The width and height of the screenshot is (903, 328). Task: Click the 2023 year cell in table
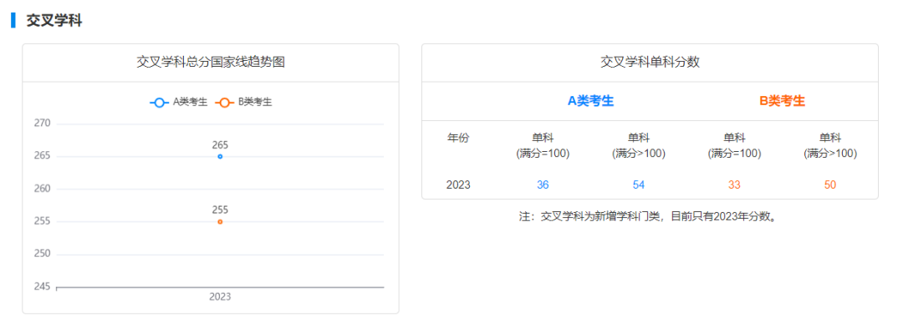(458, 185)
